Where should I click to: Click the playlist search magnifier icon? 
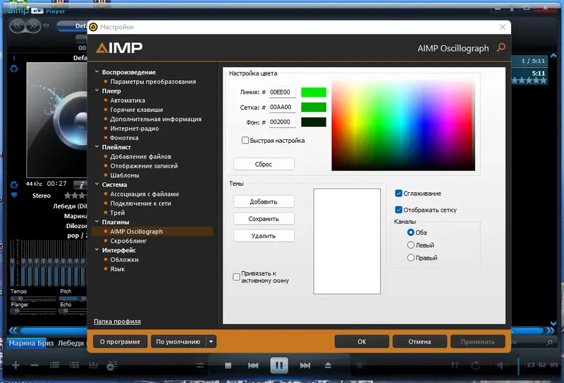pos(549,342)
